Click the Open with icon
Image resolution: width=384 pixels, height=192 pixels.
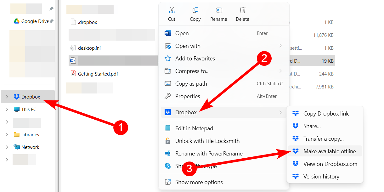(168, 46)
